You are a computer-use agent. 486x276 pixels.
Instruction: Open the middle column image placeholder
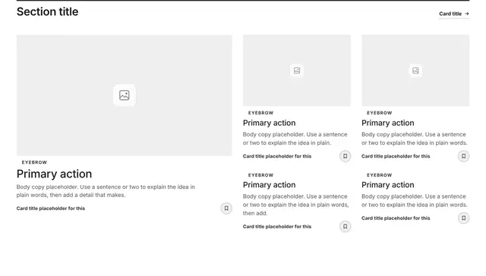(x=297, y=71)
